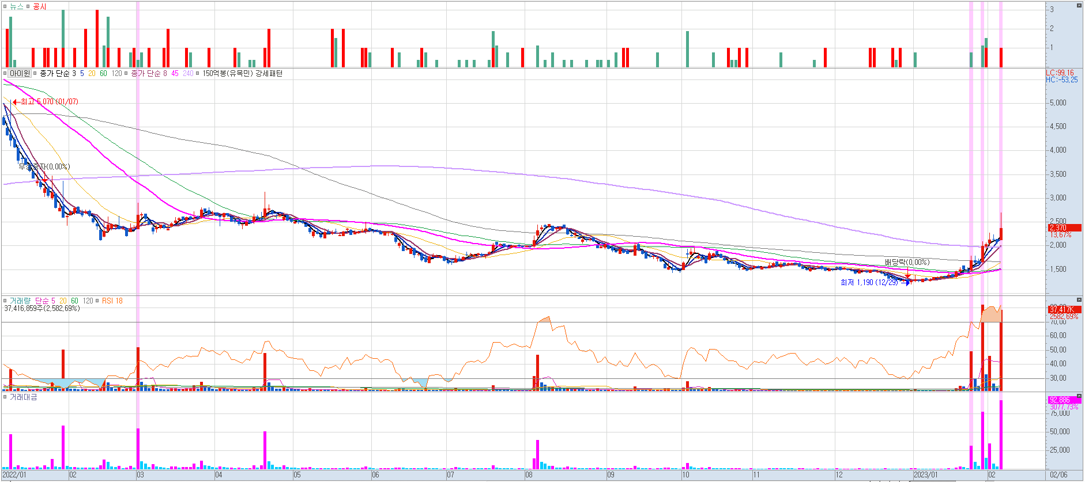Click the square marker beside RSI 18

coord(97,301)
